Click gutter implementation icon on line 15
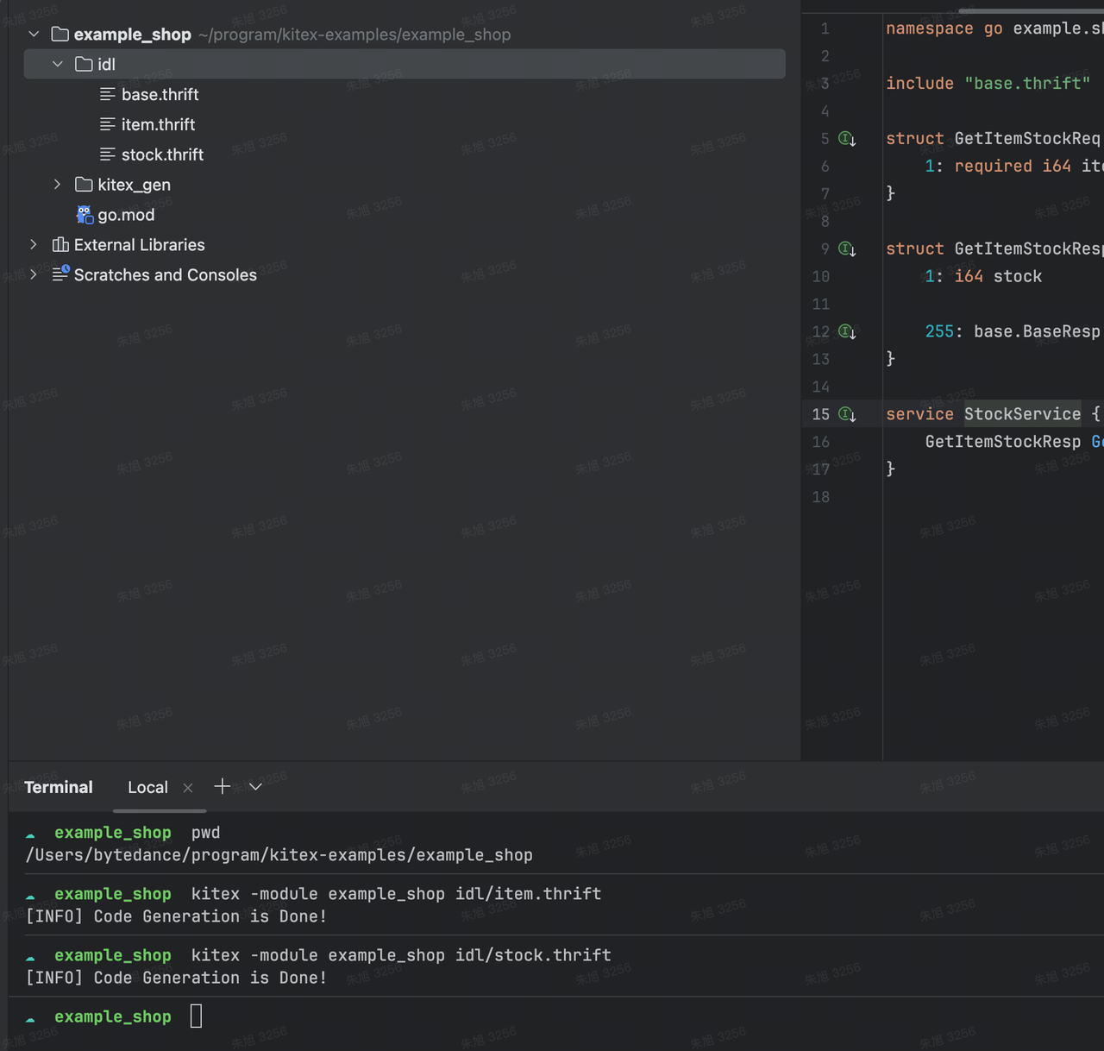Image resolution: width=1104 pixels, height=1051 pixels. pos(848,414)
